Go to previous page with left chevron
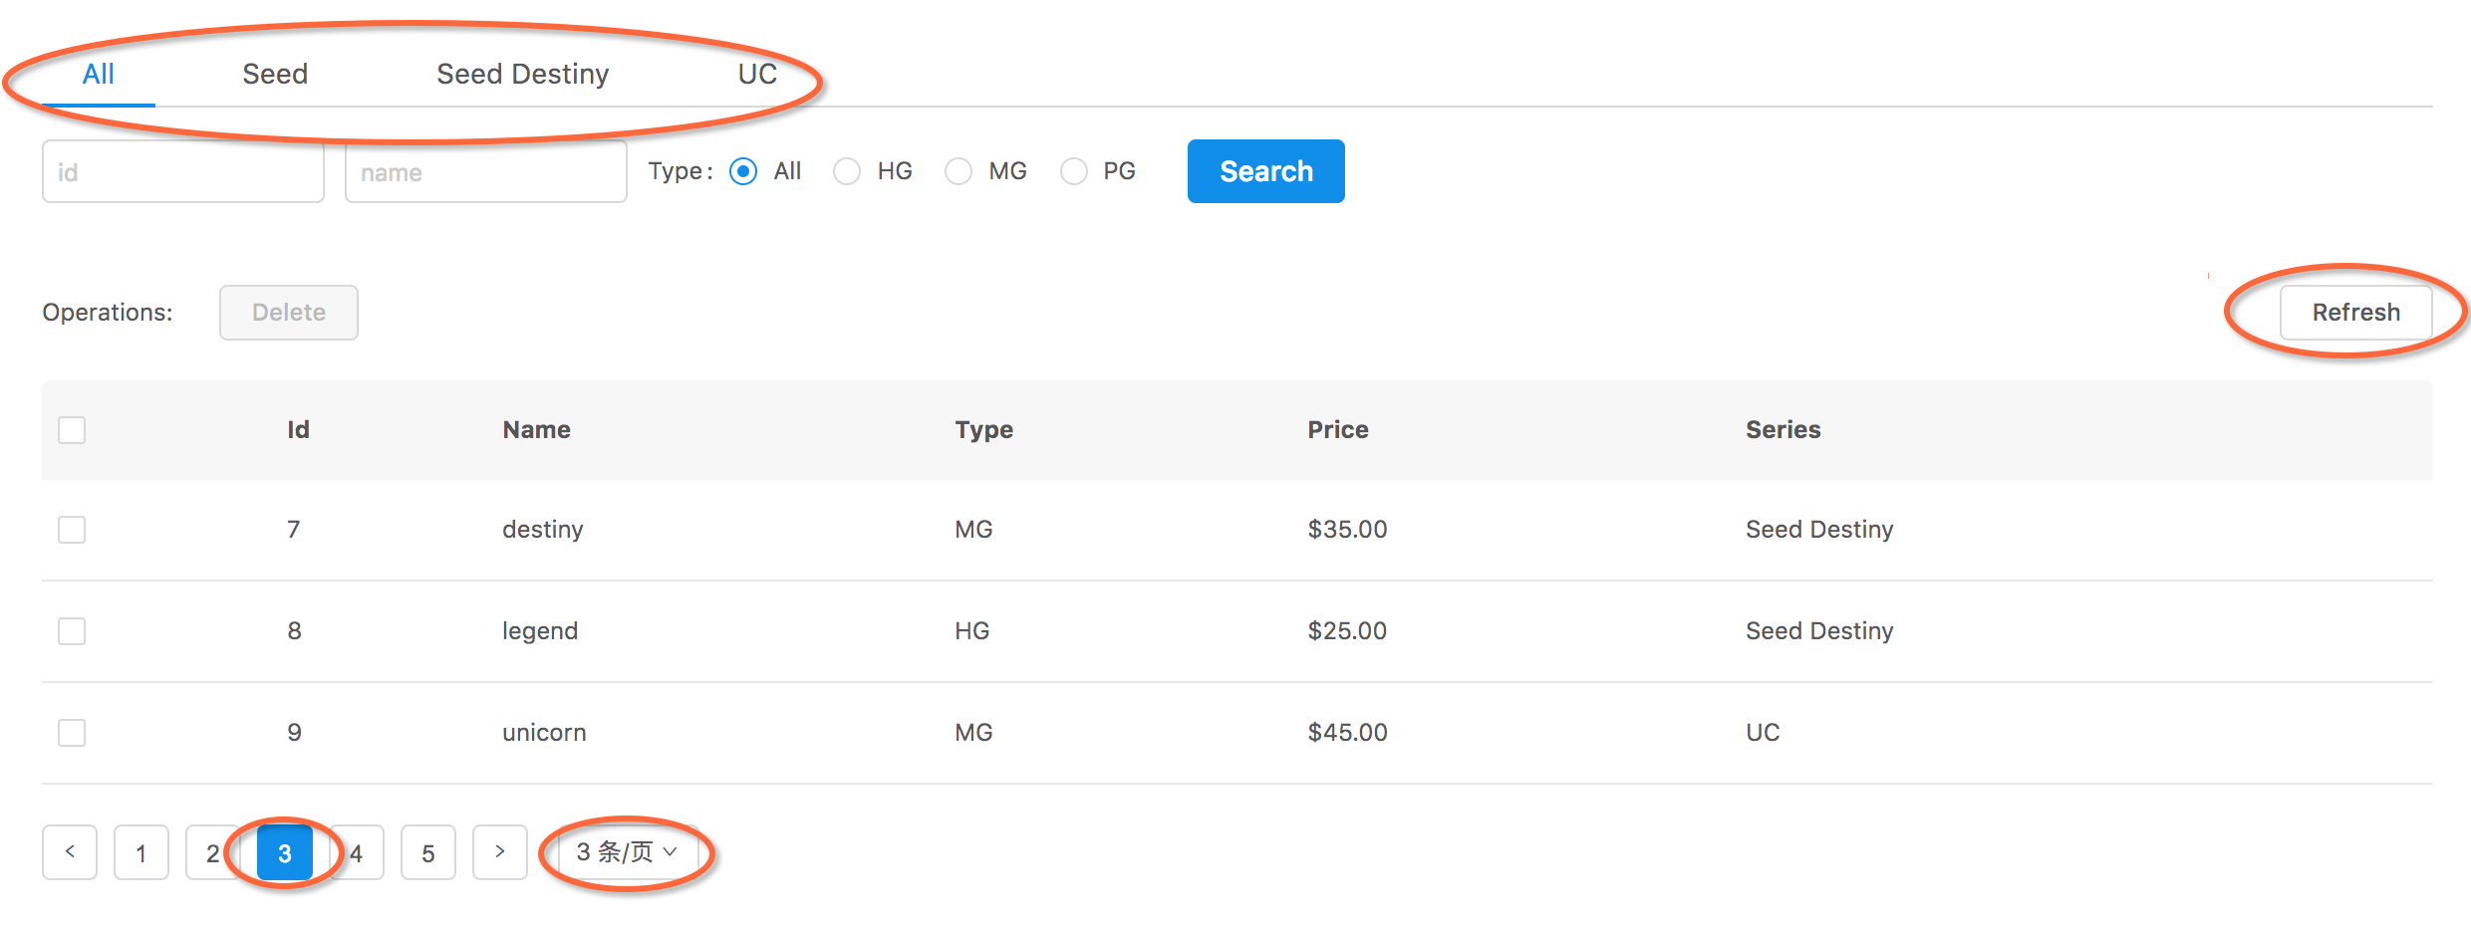Image resolution: width=2471 pixels, height=932 pixels. pos(70,851)
